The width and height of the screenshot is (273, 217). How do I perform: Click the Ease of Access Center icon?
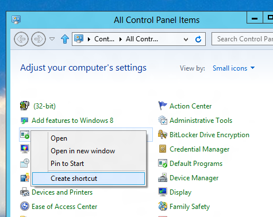[x=25, y=206]
